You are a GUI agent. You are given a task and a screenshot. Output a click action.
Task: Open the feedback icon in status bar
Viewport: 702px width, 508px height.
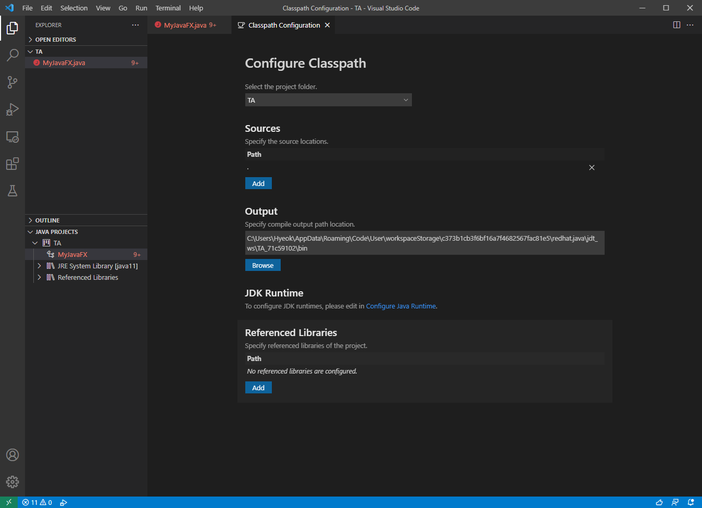[x=675, y=502]
